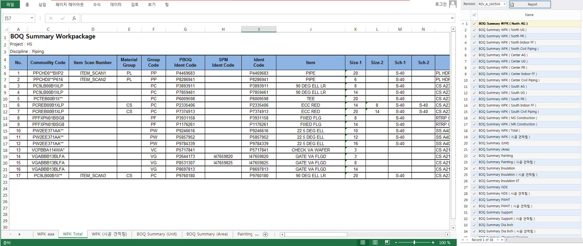
Task: Click the Report button
Action: [x=530, y=4]
